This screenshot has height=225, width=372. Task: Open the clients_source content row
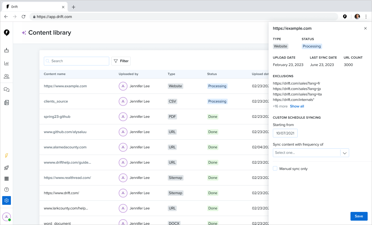click(56, 101)
